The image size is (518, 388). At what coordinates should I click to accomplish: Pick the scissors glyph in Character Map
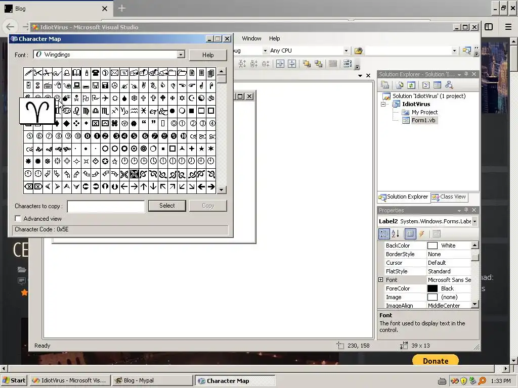[37, 73]
